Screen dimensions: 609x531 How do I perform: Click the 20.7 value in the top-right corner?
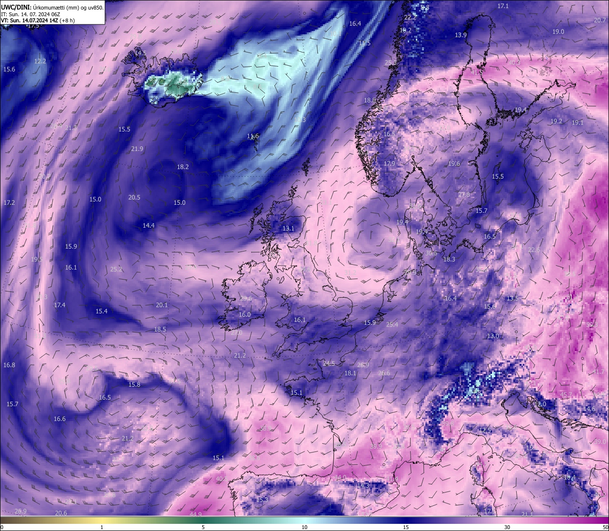(600, 20)
